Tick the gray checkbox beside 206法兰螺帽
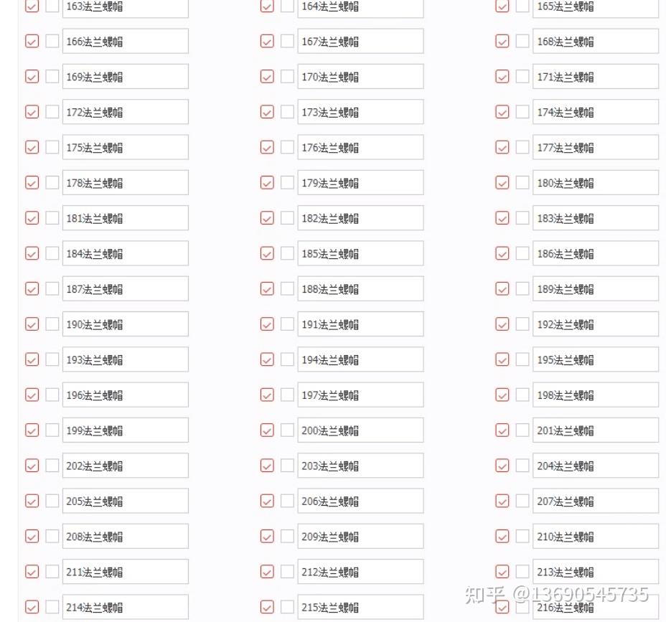This screenshot has height=622, width=666. tap(288, 501)
